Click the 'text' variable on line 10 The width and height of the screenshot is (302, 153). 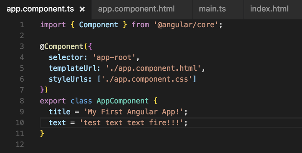(57, 123)
